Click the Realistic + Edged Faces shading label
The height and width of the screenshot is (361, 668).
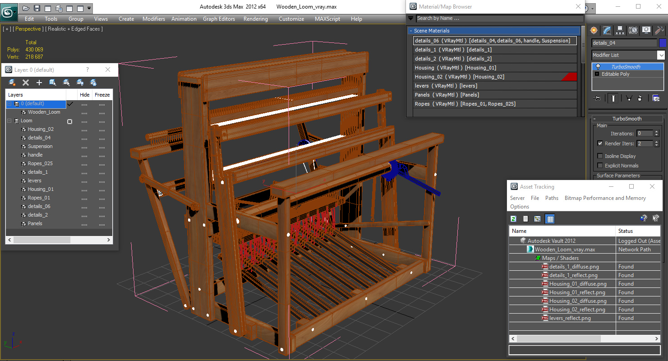pos(74,29)
